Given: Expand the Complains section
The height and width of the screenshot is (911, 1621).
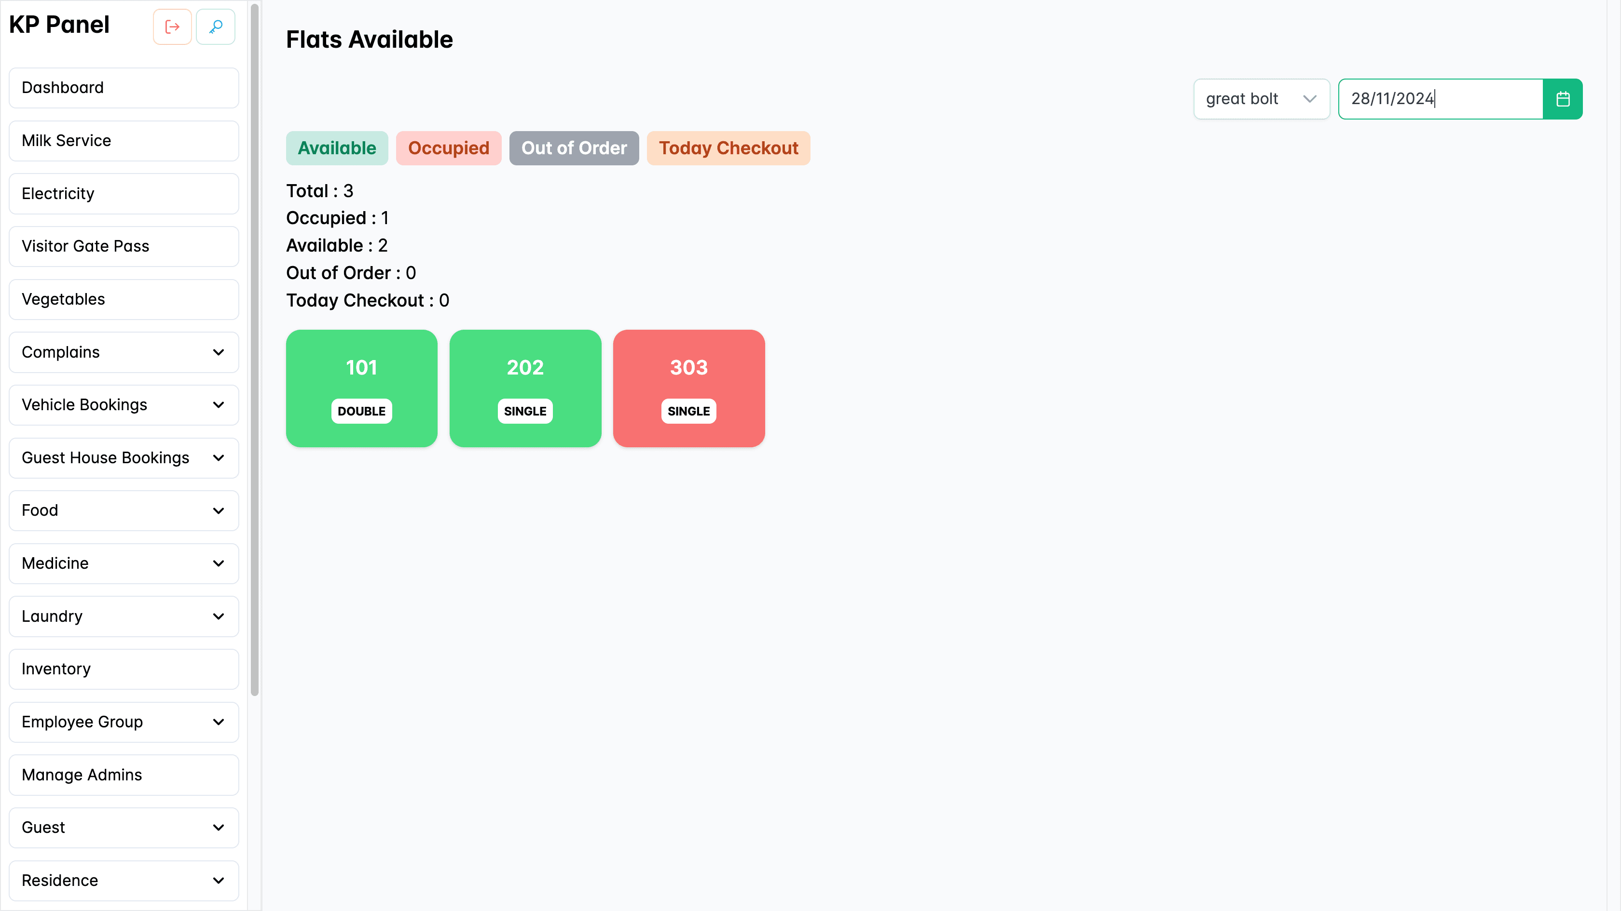Looking at the screenshot, I should coord(124,352).
